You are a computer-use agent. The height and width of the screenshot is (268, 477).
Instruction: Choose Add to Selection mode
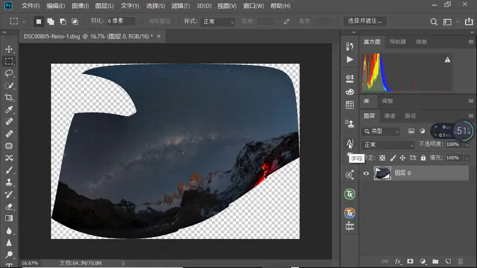50,22
